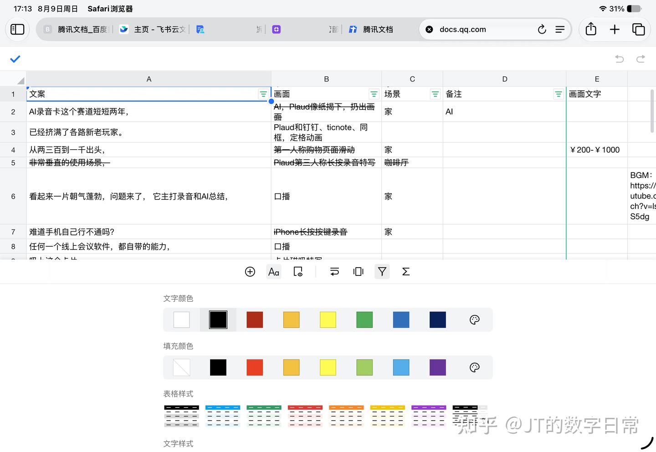Toggle text wrap tool
Screen dimensions: 656x452
tap(334, 272)
